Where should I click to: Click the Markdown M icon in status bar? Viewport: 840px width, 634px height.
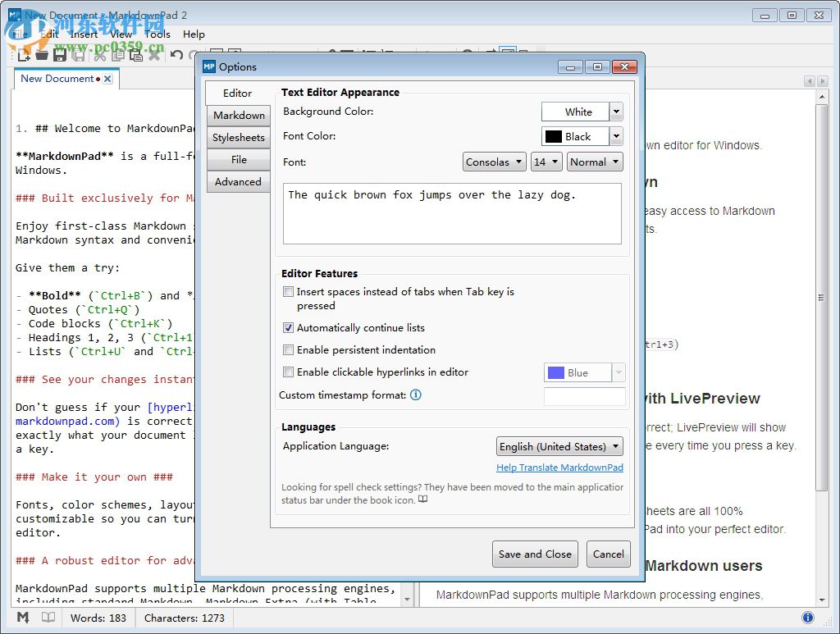point(22,618)
